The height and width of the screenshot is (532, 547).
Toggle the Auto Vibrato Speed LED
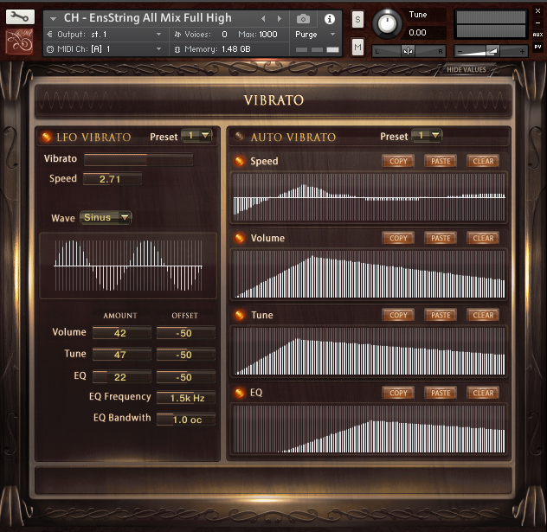(x=239, y=161)
